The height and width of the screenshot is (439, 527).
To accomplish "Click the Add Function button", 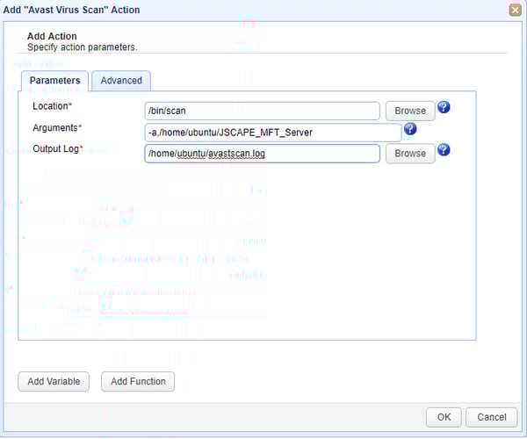I will (138, 382).
